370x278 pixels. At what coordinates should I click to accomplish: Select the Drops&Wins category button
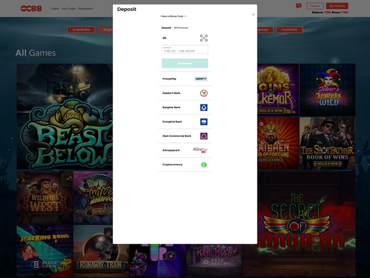click(x=81, y=29)
